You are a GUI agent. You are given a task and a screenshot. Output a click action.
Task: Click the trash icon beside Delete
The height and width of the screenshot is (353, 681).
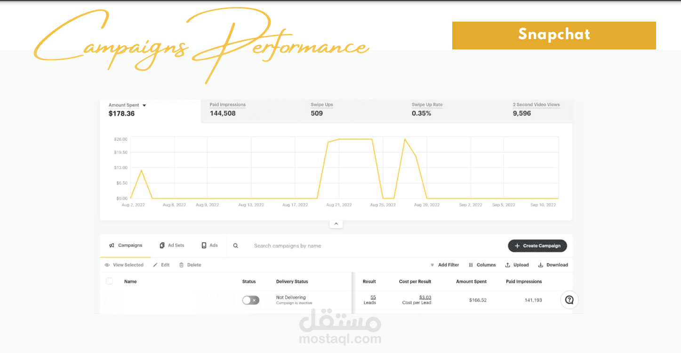click(x=181, y=265)
